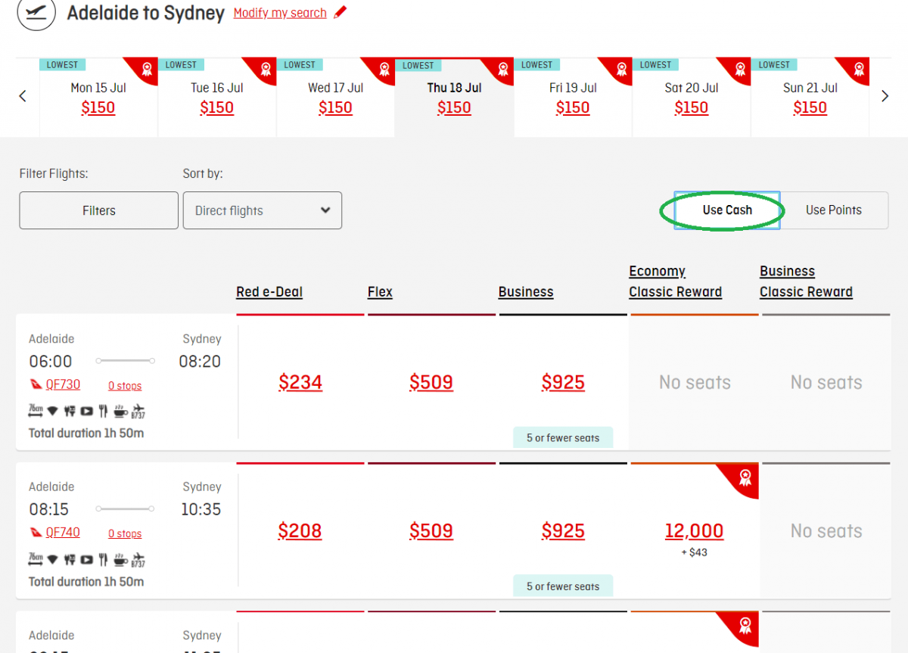Click the hot drink cup icon on QF730

pos(120,412)
